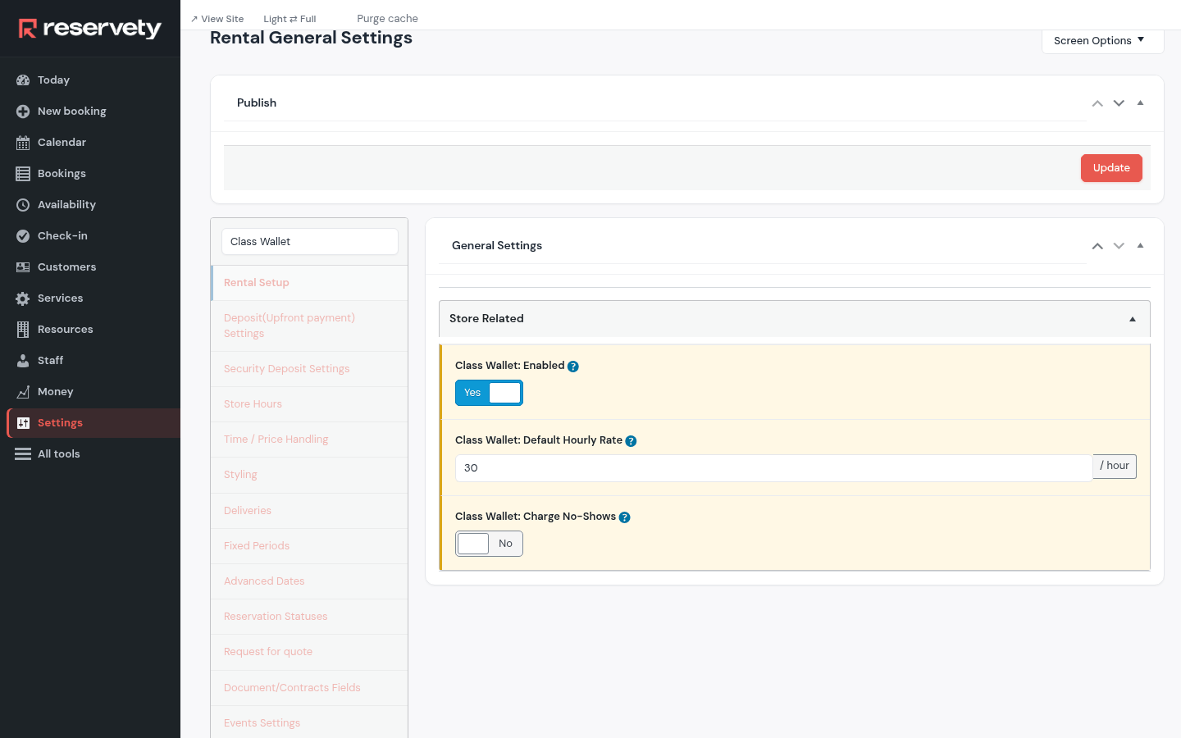The image size is (1181, 738).
Task: Click Purge cache link
Action: pyautogui.click(x=387, y=19)
